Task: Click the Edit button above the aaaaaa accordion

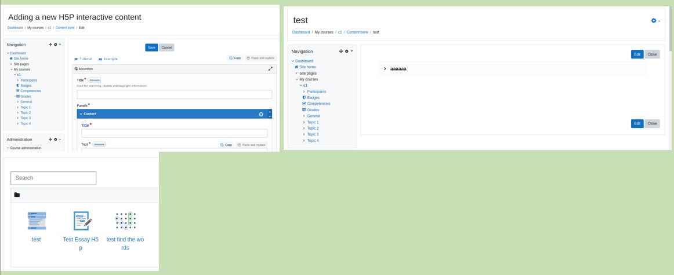Action: click(x=637, y=54)
